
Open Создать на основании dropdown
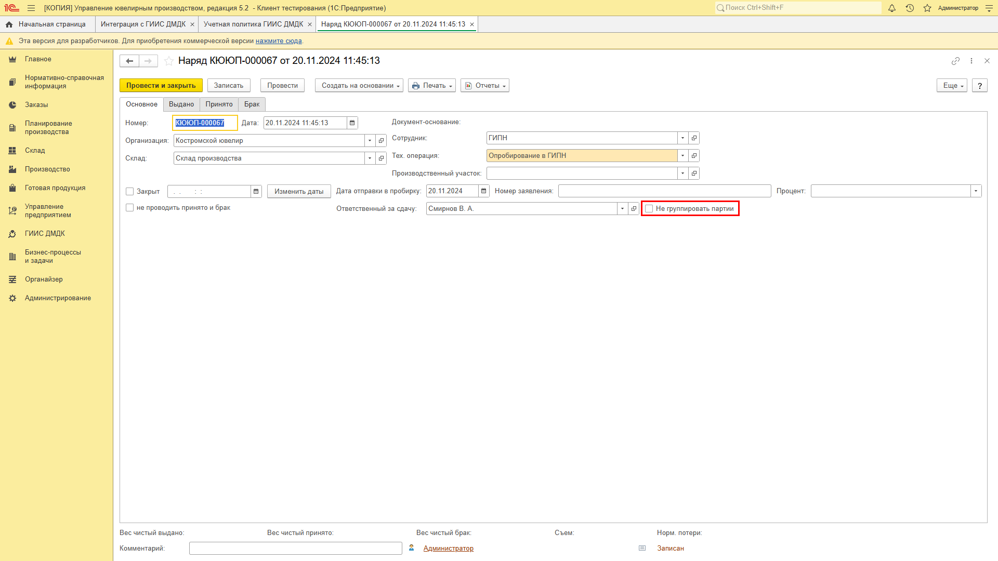coord(359,86)
